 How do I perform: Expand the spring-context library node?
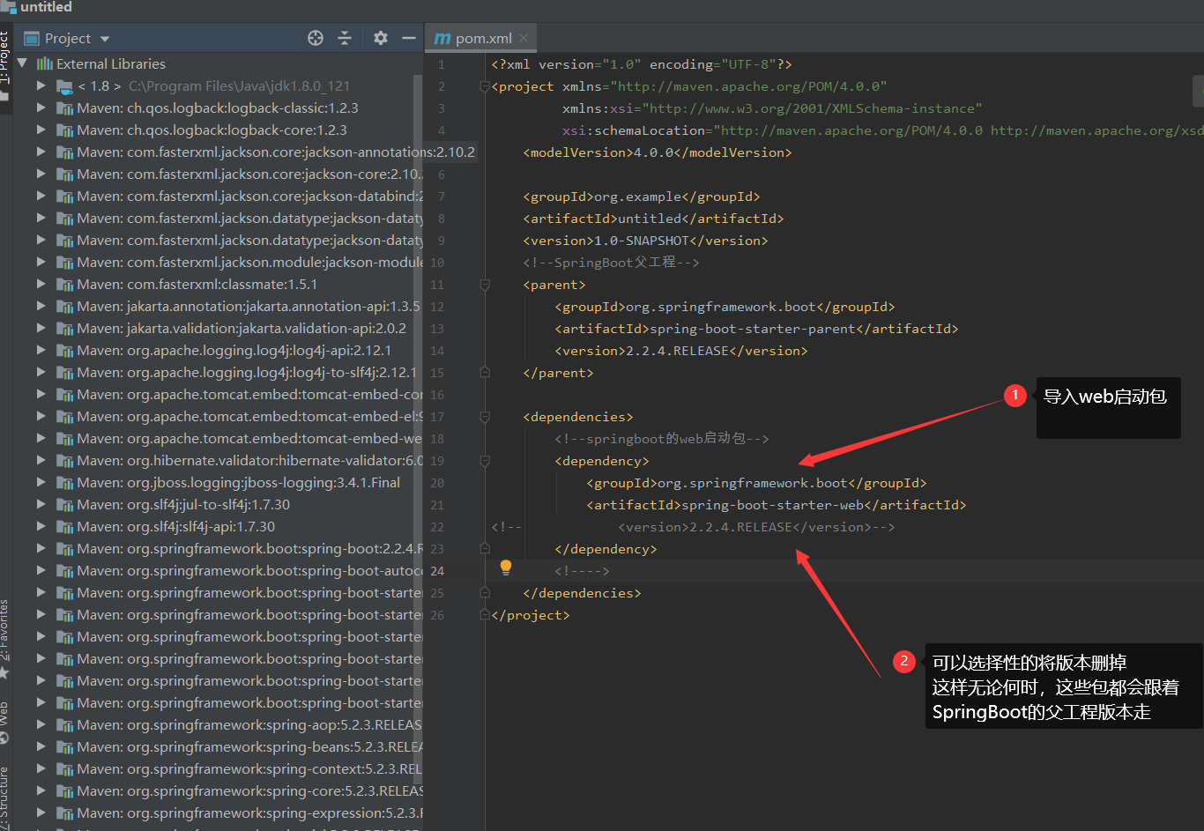point(41,768)
